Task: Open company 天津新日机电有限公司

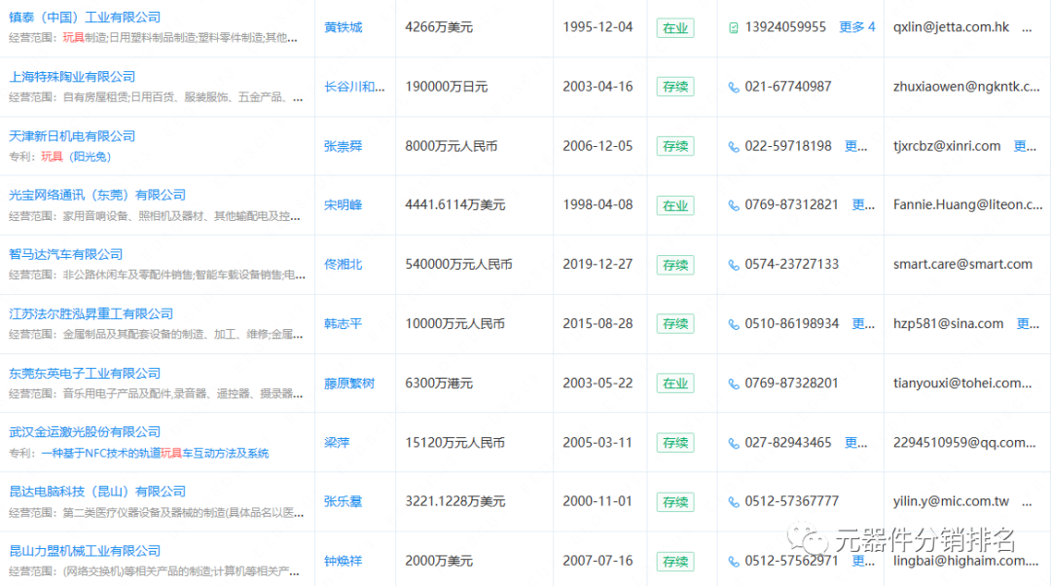Action: (x=72, y=136)
